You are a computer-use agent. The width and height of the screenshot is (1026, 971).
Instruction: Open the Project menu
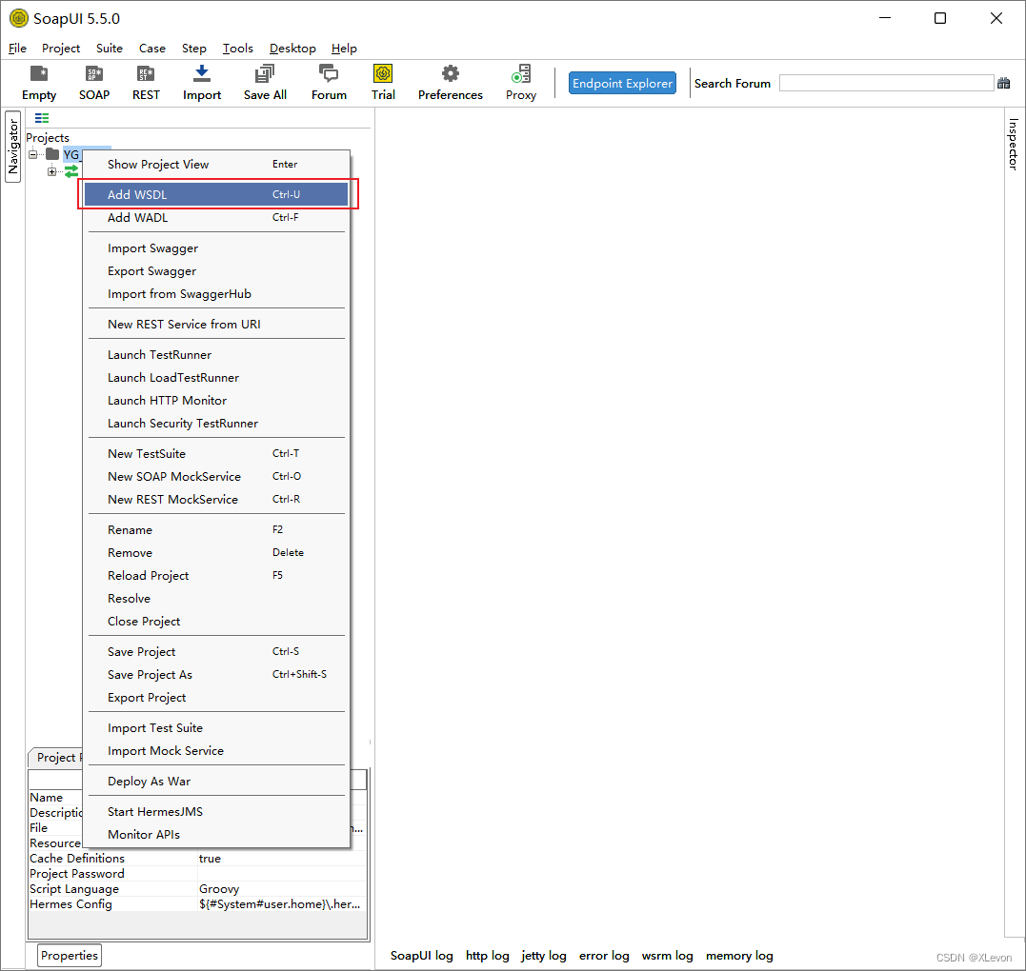[61, 49]
